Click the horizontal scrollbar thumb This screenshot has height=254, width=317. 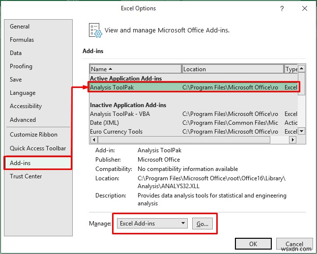coord(184,140)
